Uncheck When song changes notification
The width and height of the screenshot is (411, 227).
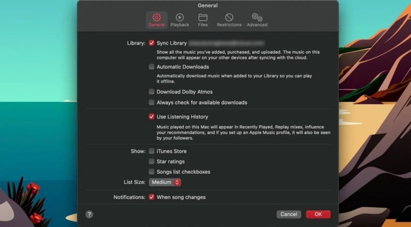pyautogui.click(x=152, y=197)
